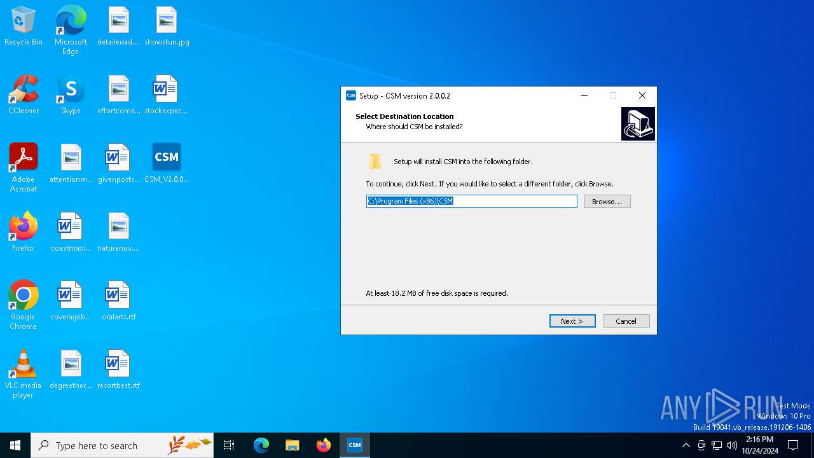Open the volume control tray icon
The height and width of the screenshot is (458, 814).
click(732, 445)
